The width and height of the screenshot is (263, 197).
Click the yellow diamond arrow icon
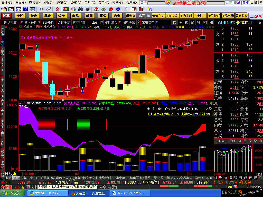pyautogui.click(x=104, y=9)
